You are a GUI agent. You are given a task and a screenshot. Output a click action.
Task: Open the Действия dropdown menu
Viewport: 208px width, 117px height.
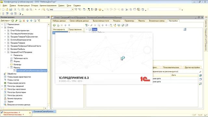pyautogui.click(x=6, y=21)
